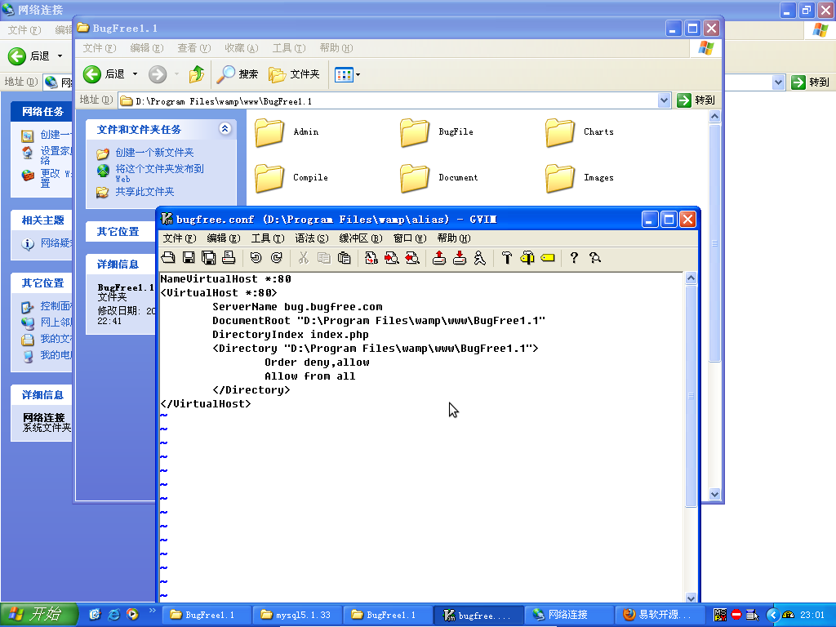Open the BugFile folder

437,132
